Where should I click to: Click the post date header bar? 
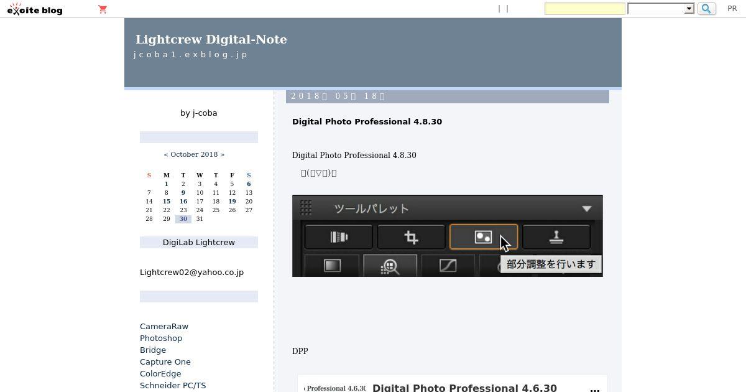pyautogui.click(x=448, y=96)
